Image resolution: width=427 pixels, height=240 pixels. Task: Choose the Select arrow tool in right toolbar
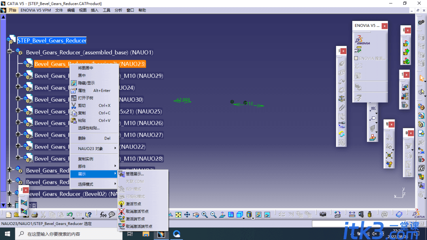click(421, 78)
